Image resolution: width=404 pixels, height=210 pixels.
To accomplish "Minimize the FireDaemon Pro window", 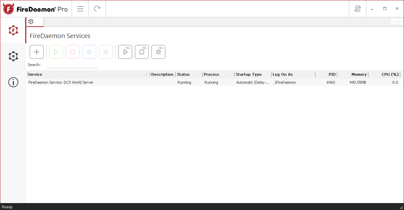I will tap(372, 9).
